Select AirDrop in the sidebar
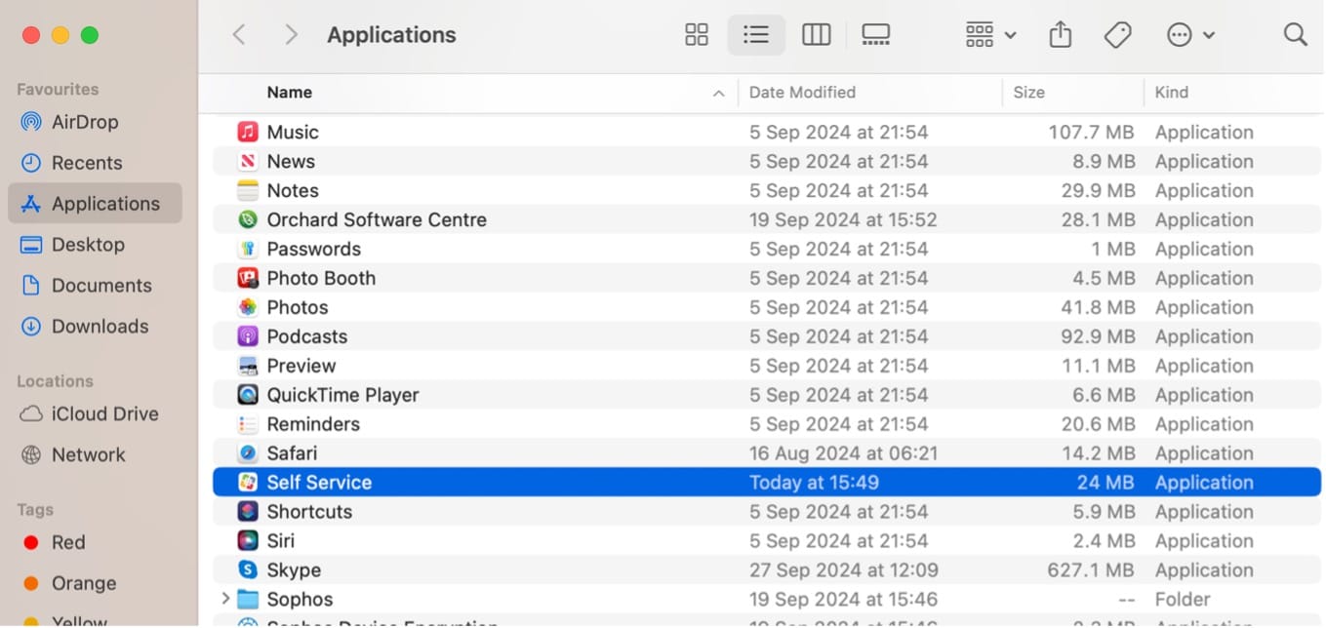Image resolution: width=1326 pixels, height=628 pixels. coord(85,122)
